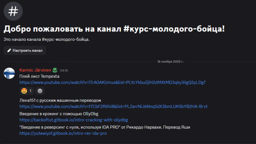Open the Tempesta YouTube playlist link

point(112,82)
